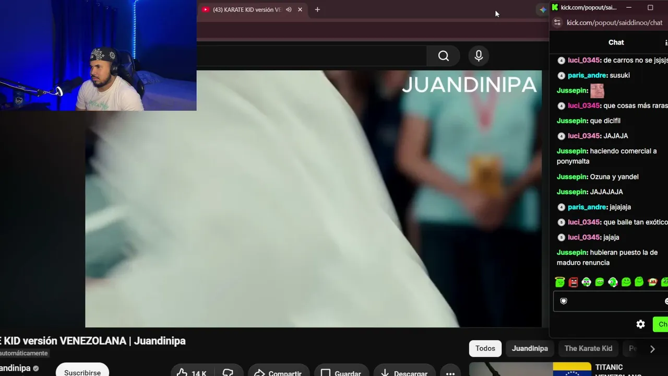The height and width of the screenshot is (376, 668).
Task: Send message with green Chat button
Action: tap(661, 324)
